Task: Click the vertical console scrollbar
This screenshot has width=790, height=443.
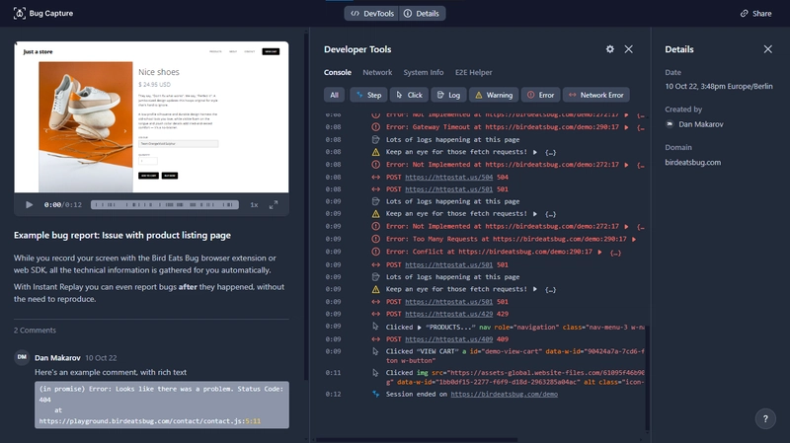Action: (x=648, y=378)
